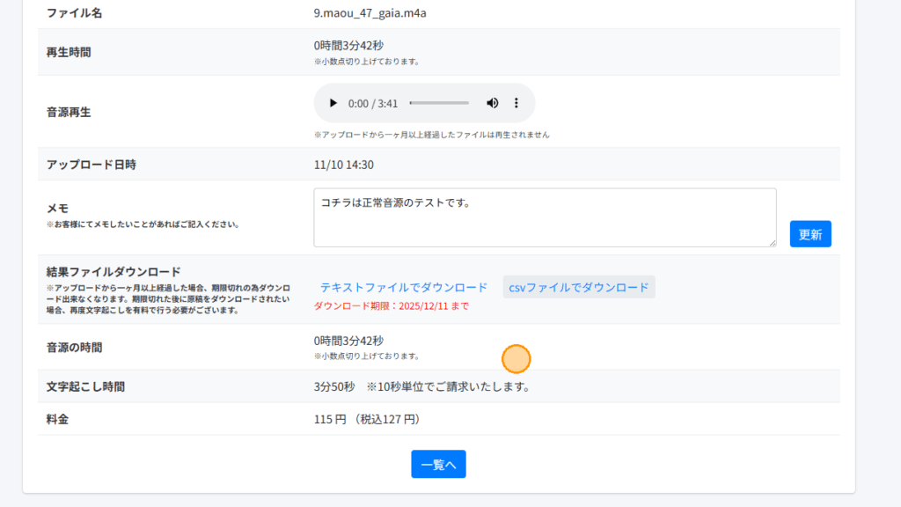Click the upload date 11/10 14:30
This screenshot has height=507, width=901.
343,165
